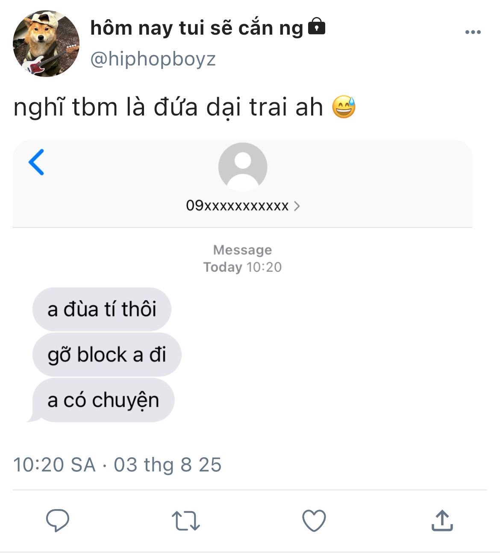Screen dimensions: 500x560
Task: Select the message bubble a đùa tí thôi
Action: (102, 309)
